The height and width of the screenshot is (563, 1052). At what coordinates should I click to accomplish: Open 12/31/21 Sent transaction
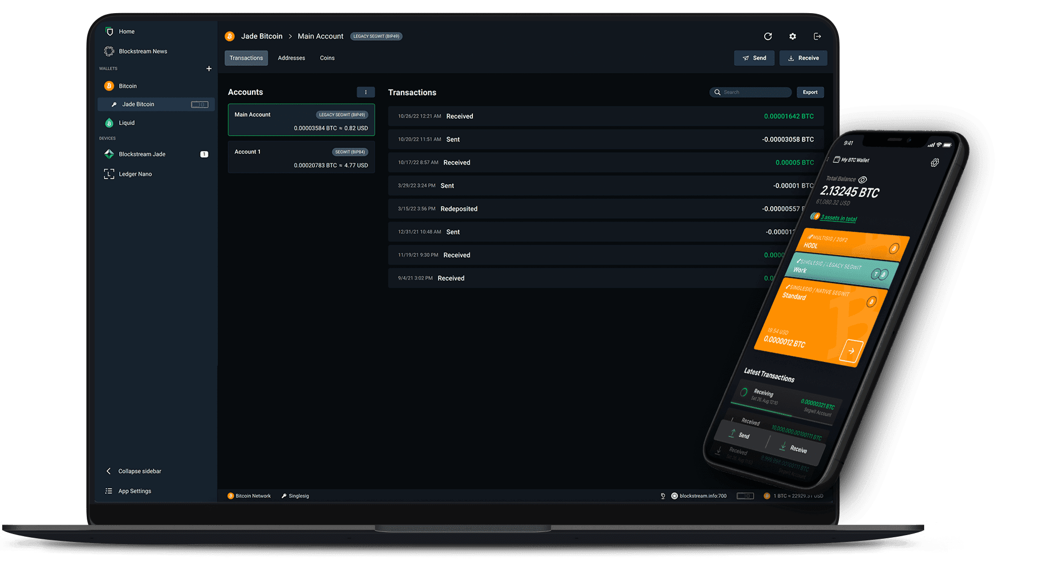[592, 232]
